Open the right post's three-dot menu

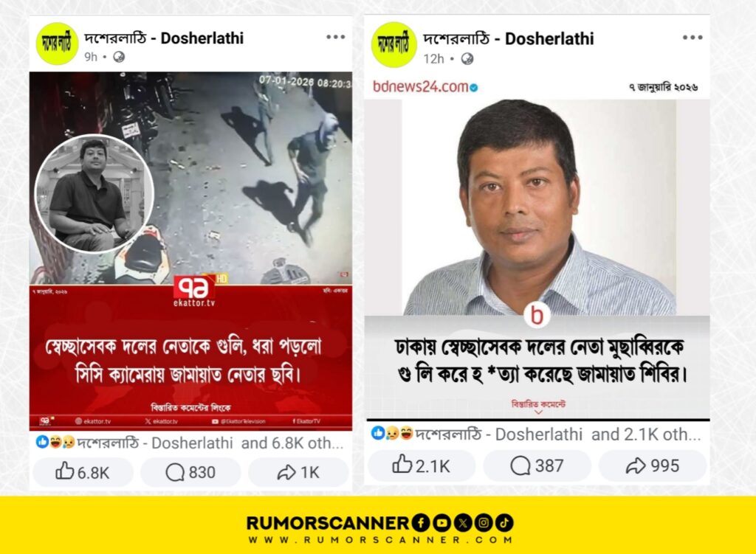[692, 37]
